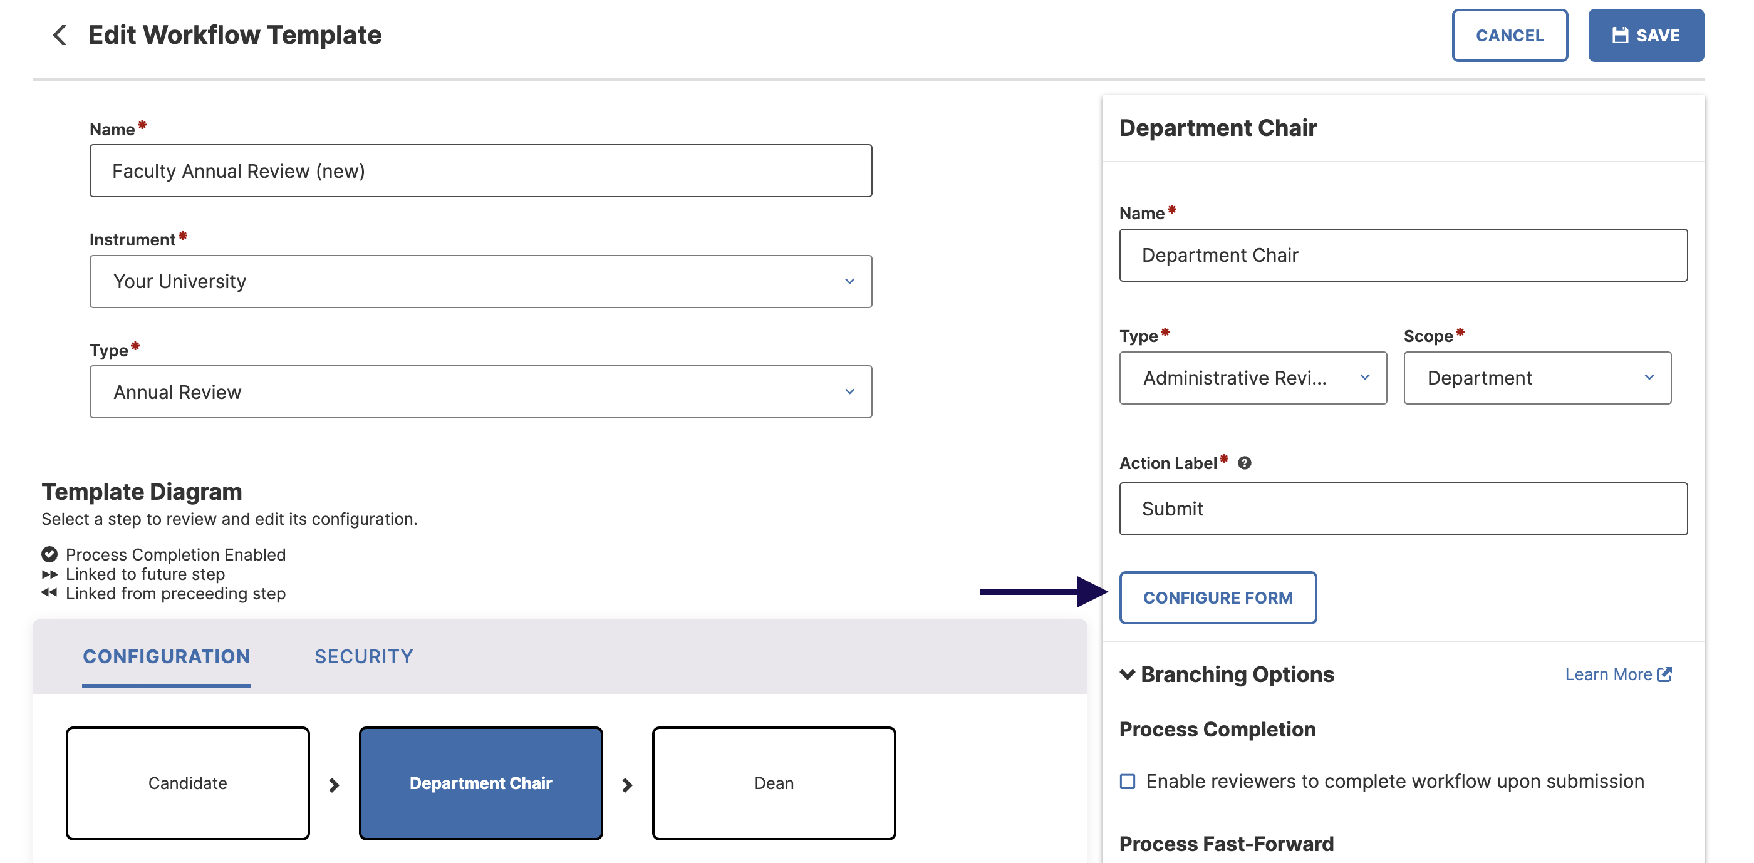
Task: Click the Select a step to review text
Action: (229, 519)
